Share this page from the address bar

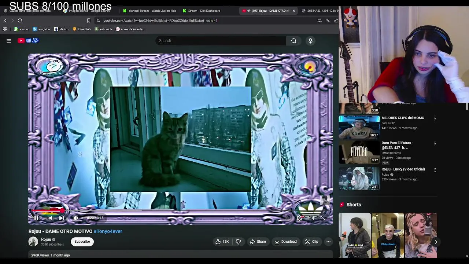pos(336,21)
